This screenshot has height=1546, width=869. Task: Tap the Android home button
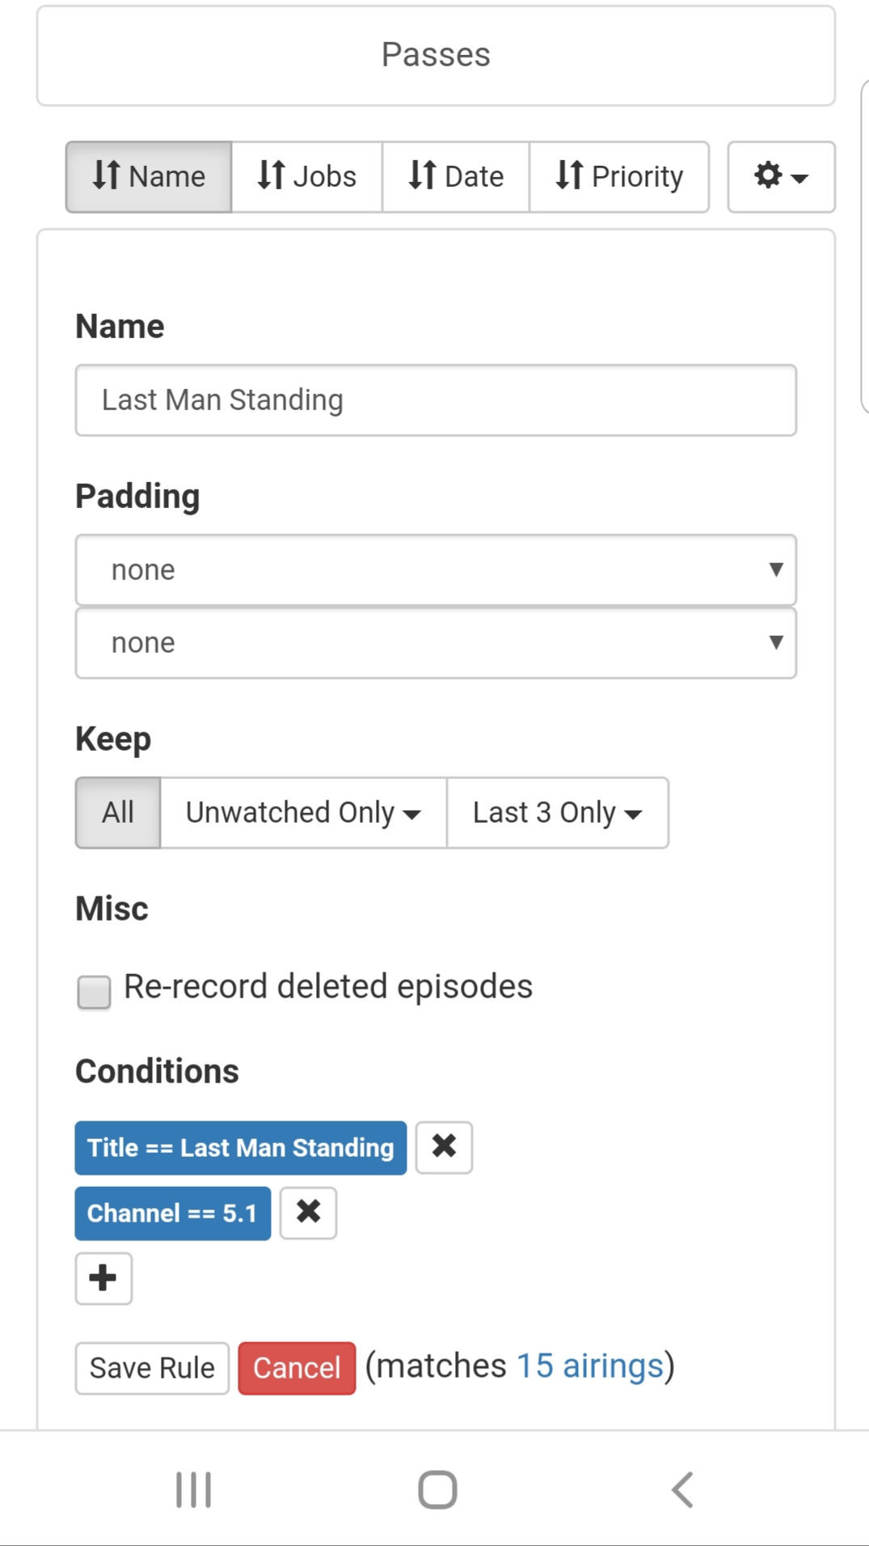[x=437, y=1489]
